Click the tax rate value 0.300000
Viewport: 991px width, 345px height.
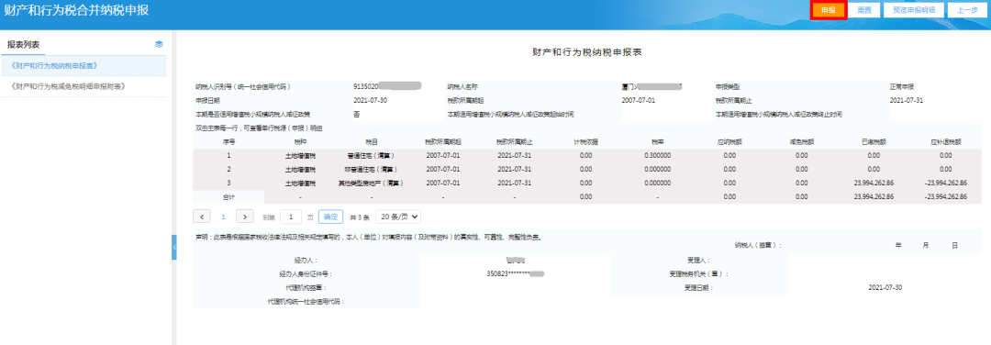coord(657,155)
